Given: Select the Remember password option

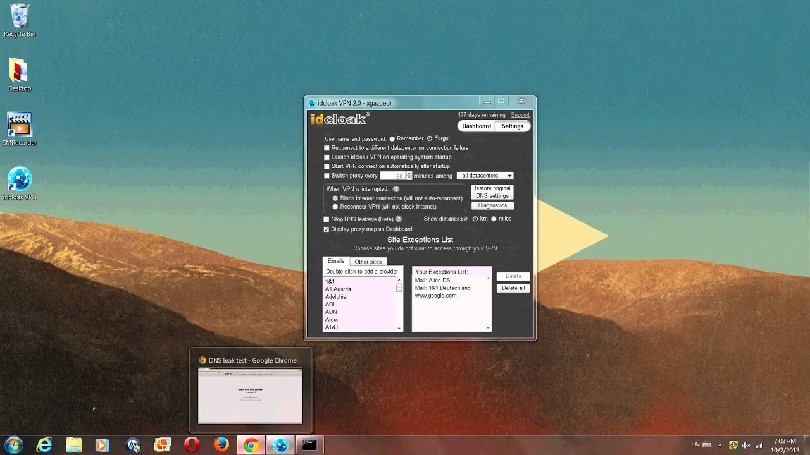Looking at the screenshot, I should (x=392, y=138).
